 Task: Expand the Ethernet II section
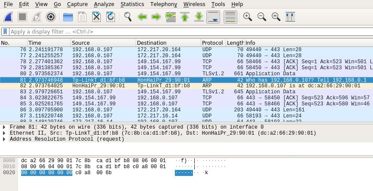[4, 133]
